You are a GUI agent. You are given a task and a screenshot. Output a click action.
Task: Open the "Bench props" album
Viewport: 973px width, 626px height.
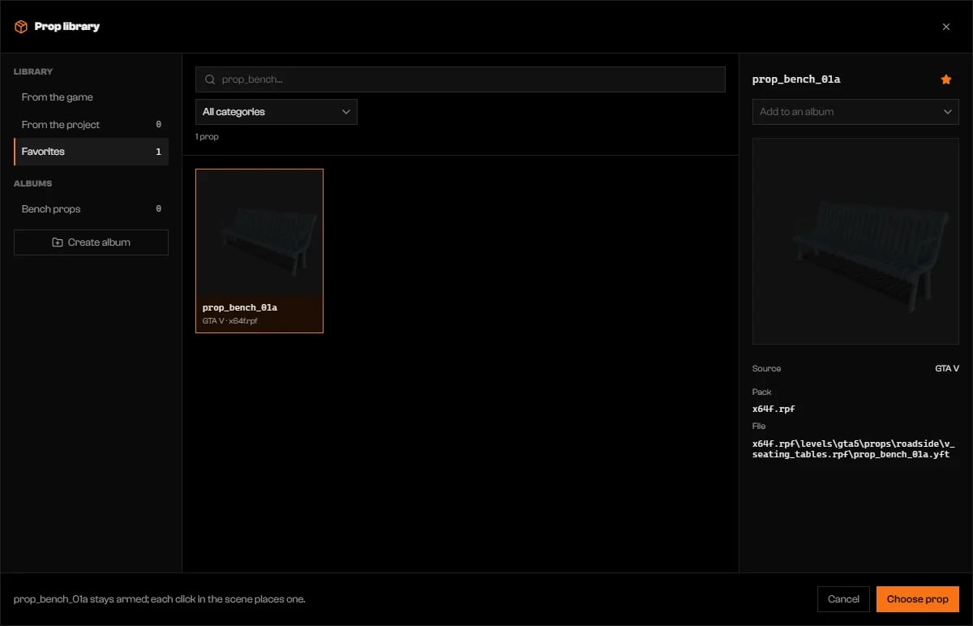click(91, 209)
